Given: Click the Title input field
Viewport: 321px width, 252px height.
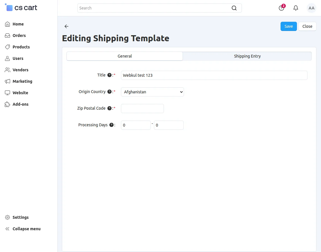Looking at the screenshot, I should coord(214,75).
